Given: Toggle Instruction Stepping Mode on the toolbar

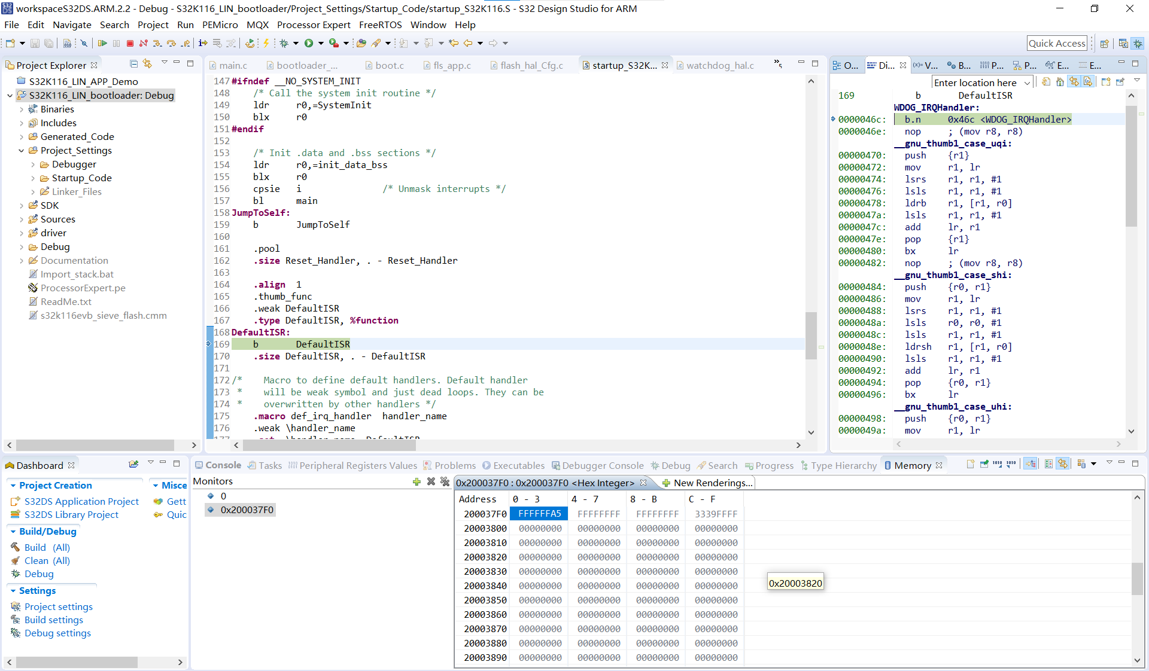Looking at the screenshot, I should click(x=202, y=42).
